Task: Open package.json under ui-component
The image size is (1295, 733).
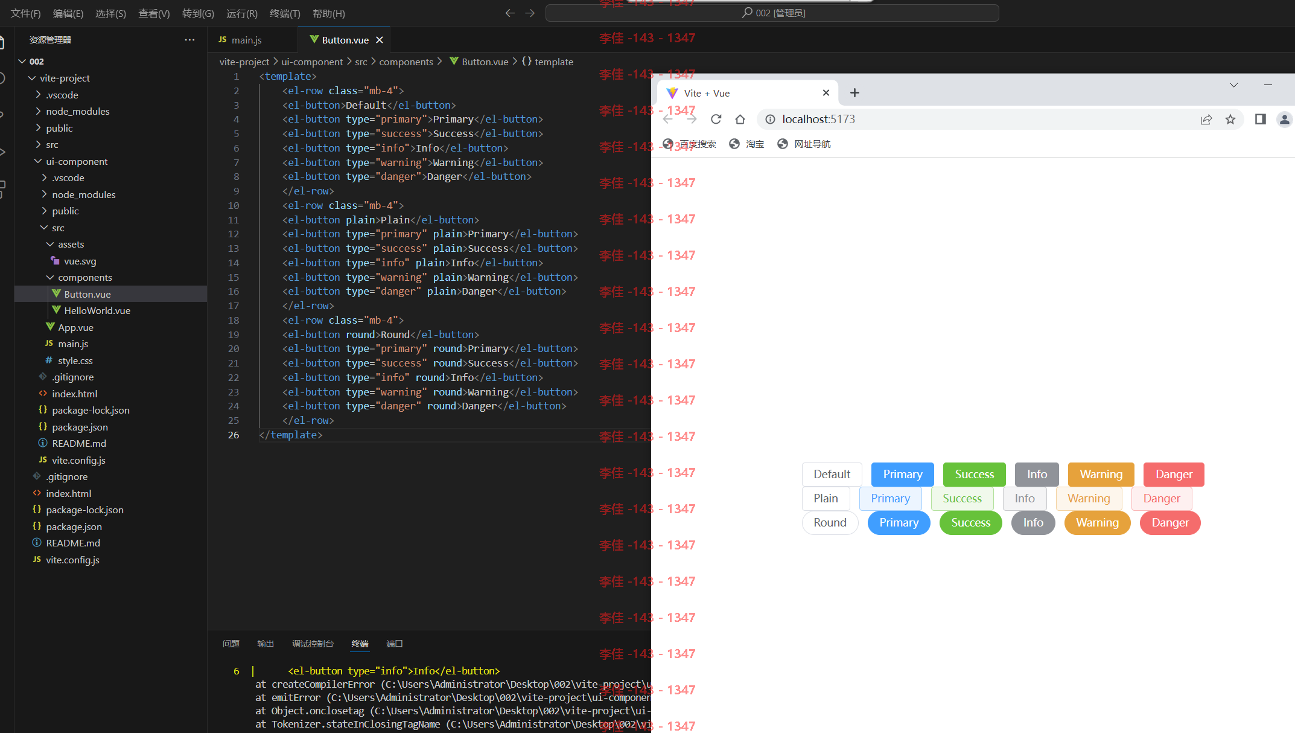Action: [x=110, y=427]
